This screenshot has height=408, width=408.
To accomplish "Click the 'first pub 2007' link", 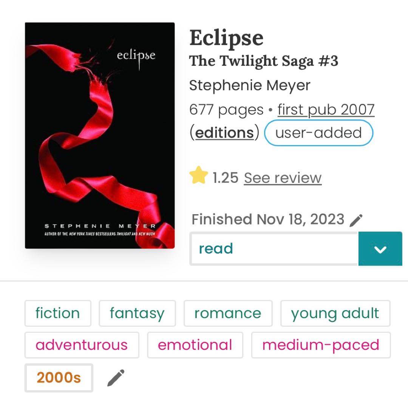I will click(326, 110).
